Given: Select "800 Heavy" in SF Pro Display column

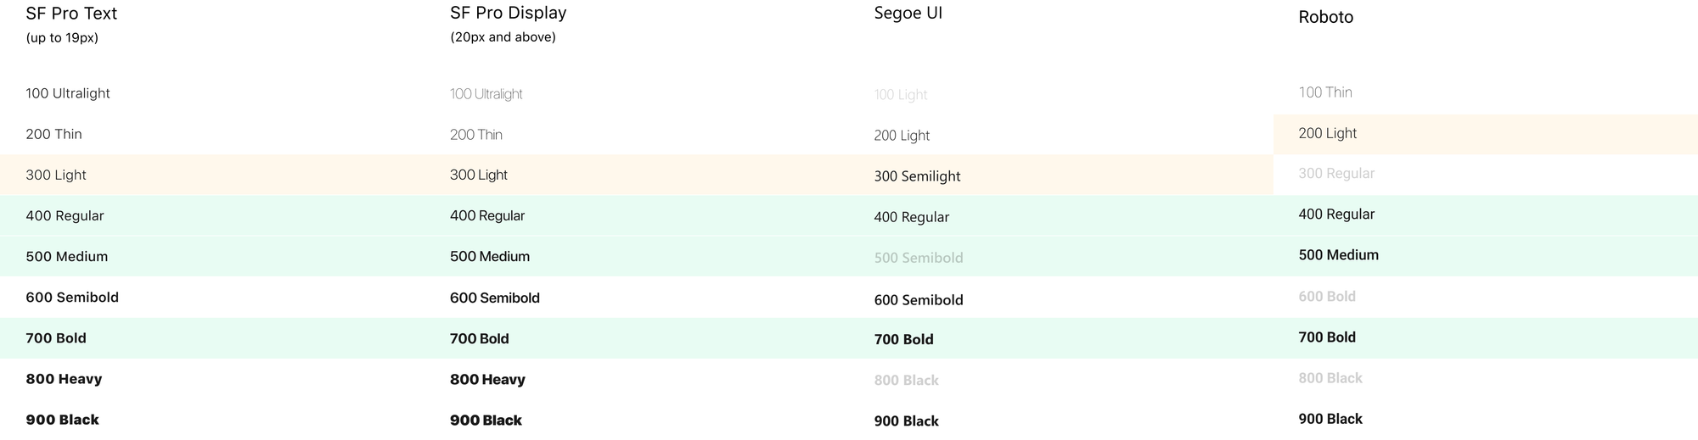Looking at the screenshot, I should (487, 380).
